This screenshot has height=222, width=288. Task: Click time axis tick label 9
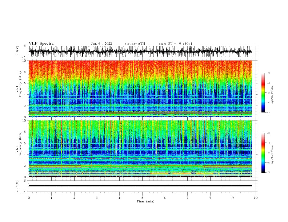pos(233,198)
